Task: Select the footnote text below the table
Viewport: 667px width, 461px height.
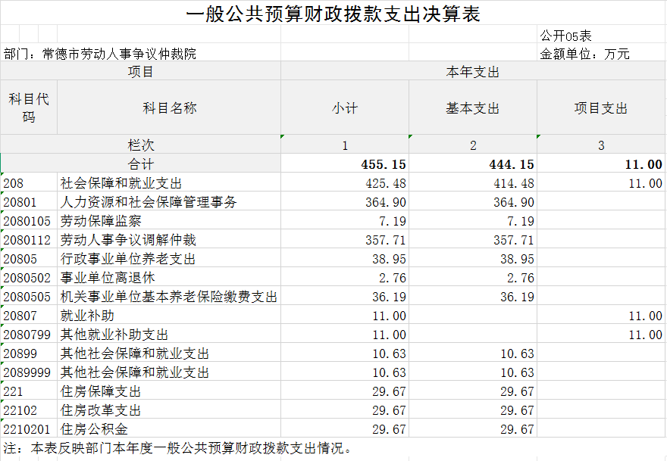Action: point(178,448)
